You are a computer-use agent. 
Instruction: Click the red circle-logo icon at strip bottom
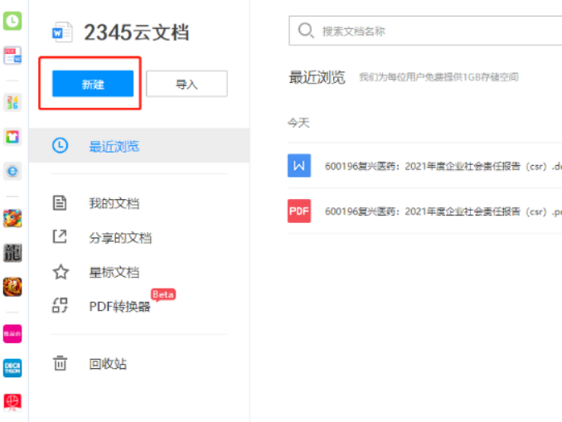pos(12,402)
